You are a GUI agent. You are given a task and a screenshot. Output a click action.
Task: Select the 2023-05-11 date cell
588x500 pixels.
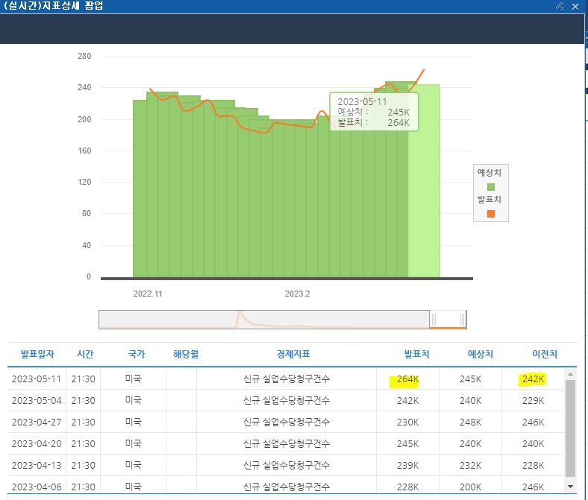coord(37,379)
